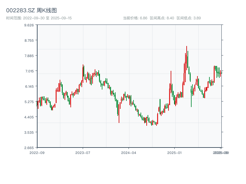
Task: Select the time range text 2022-09-30 至 2025-09-15
Action: (47, 18)
